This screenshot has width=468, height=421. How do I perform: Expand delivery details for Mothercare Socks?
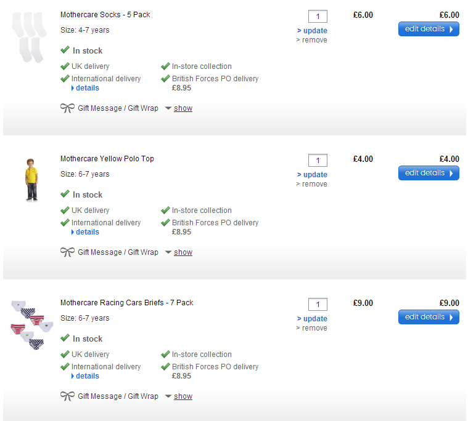[87, 88]
